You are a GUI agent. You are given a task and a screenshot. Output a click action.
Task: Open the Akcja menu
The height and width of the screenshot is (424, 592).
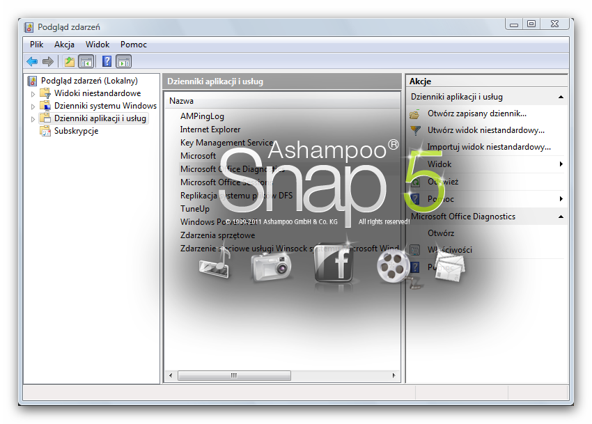click(x=64, y=45)
